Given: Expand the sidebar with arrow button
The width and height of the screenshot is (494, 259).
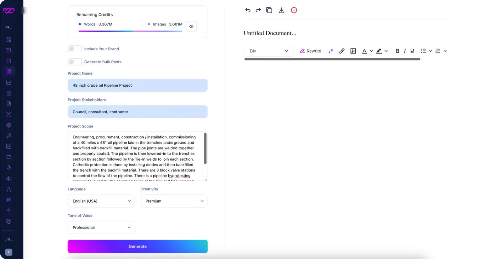Looking at the screenshot, I should tap(24, 10).
